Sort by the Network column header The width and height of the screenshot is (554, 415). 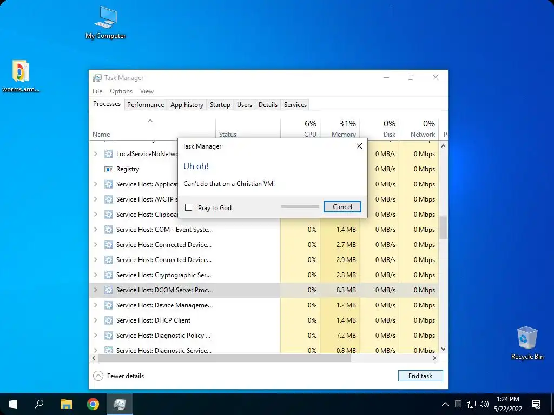pyautogui.click(x=419, y=129)
